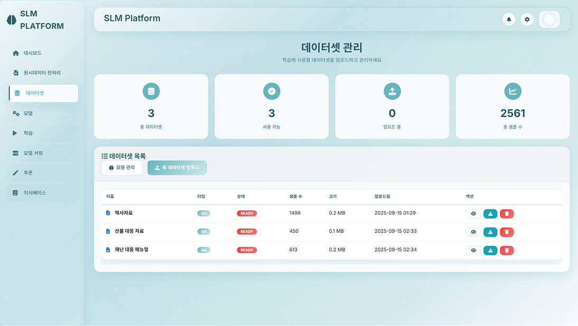The width and height of the screenshot is (578, 326).
Task: Download the 역사자료 dataset
Action: point(490,213)
